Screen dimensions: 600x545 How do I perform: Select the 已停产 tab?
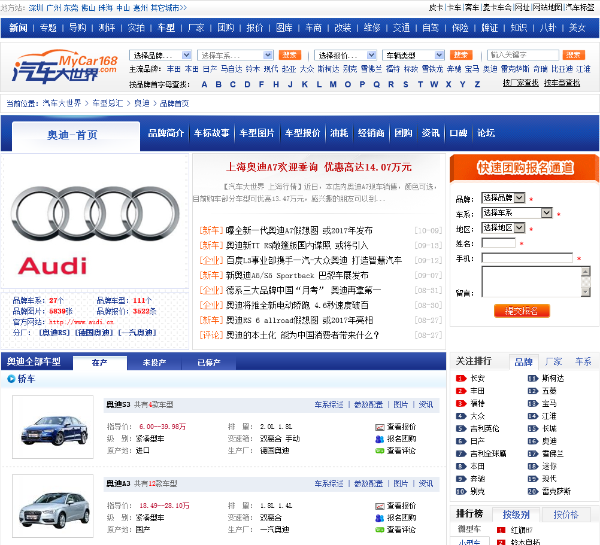[x=209, y=363]
